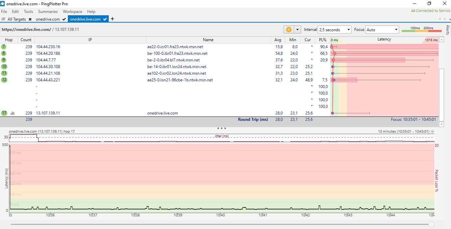Click the scroll up arrow of hop list

click(x=442, y=39)
